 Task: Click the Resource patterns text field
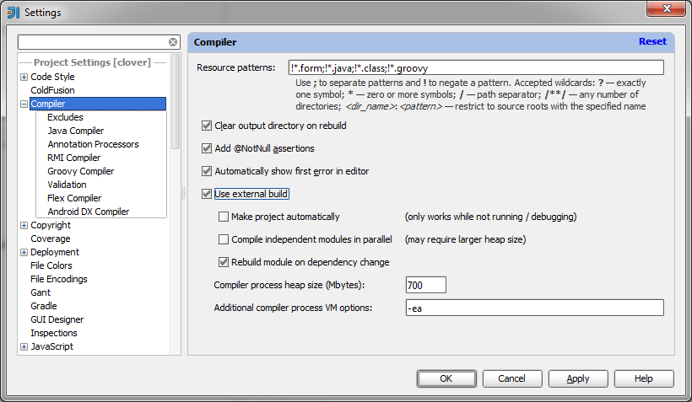[475, 67]
